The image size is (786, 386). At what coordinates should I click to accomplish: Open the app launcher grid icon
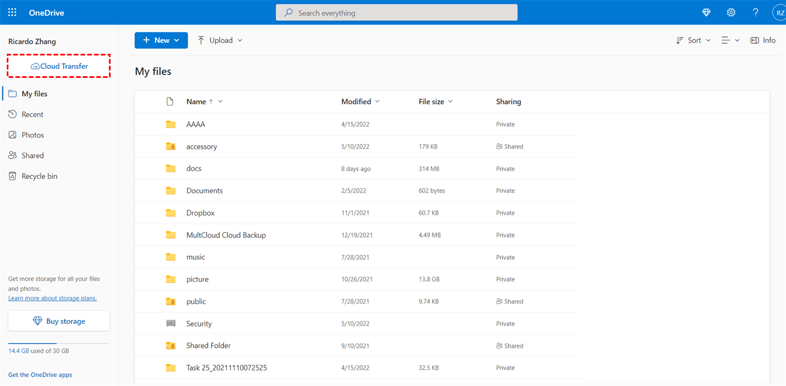click(12, 12)
